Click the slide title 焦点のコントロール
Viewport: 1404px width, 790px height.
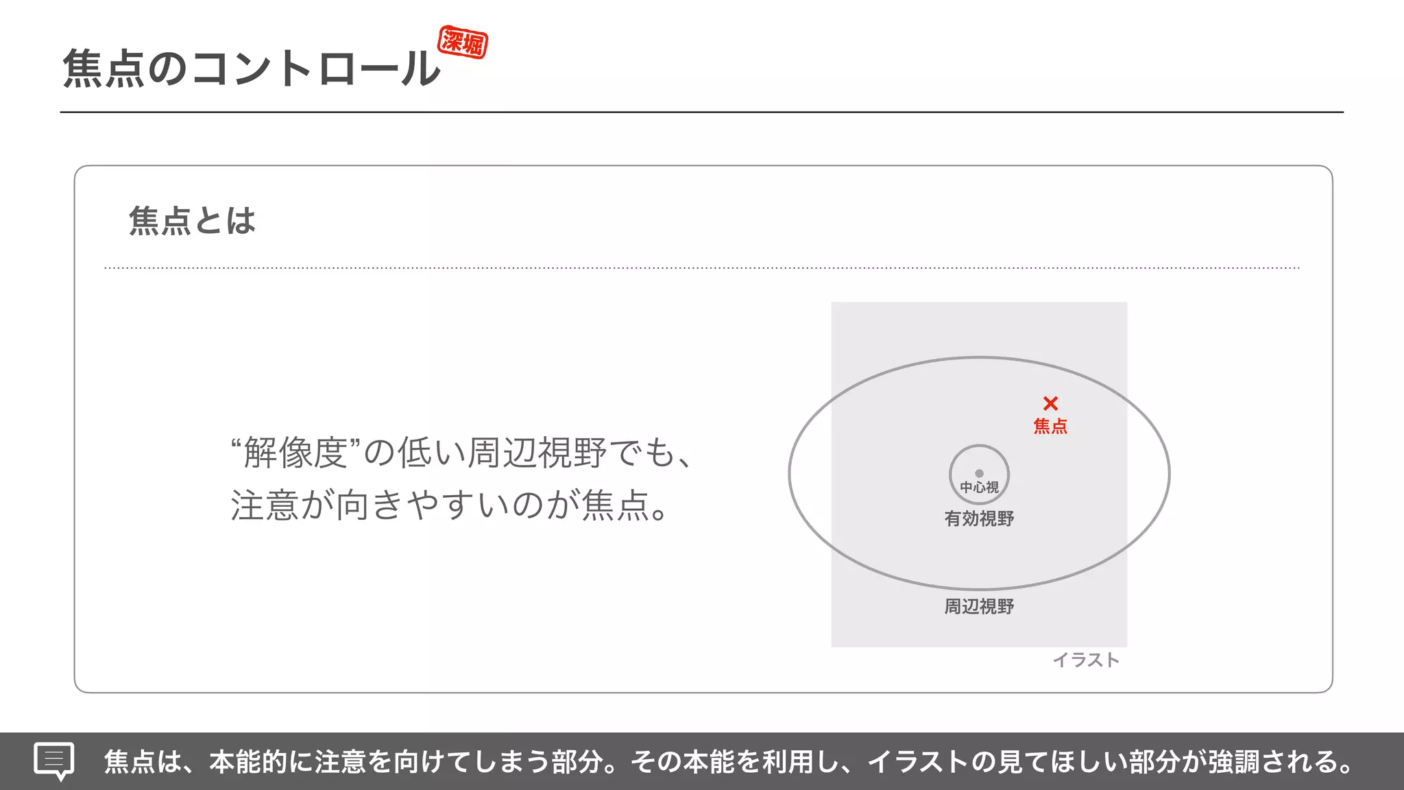point(251,69)
